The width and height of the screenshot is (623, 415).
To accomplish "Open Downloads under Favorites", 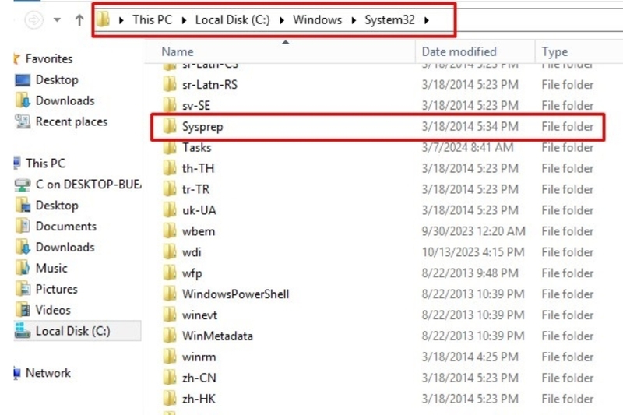I will pos(65,101).
